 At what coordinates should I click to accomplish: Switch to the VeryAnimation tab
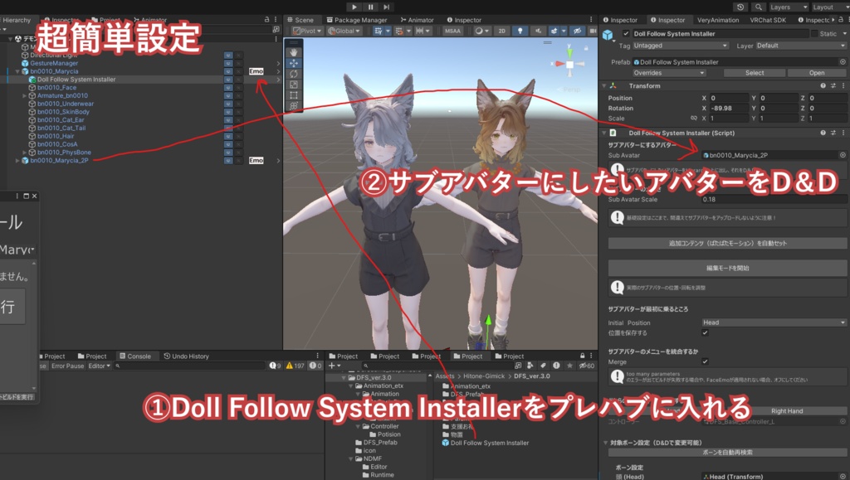point(718,20)
